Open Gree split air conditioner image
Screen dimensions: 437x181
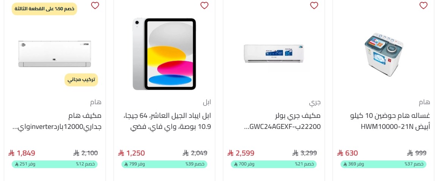[274, 53]
